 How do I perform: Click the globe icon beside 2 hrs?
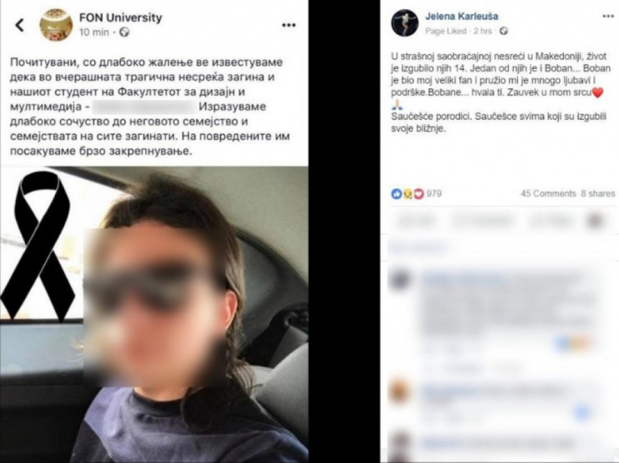click(x=503, y=31)
